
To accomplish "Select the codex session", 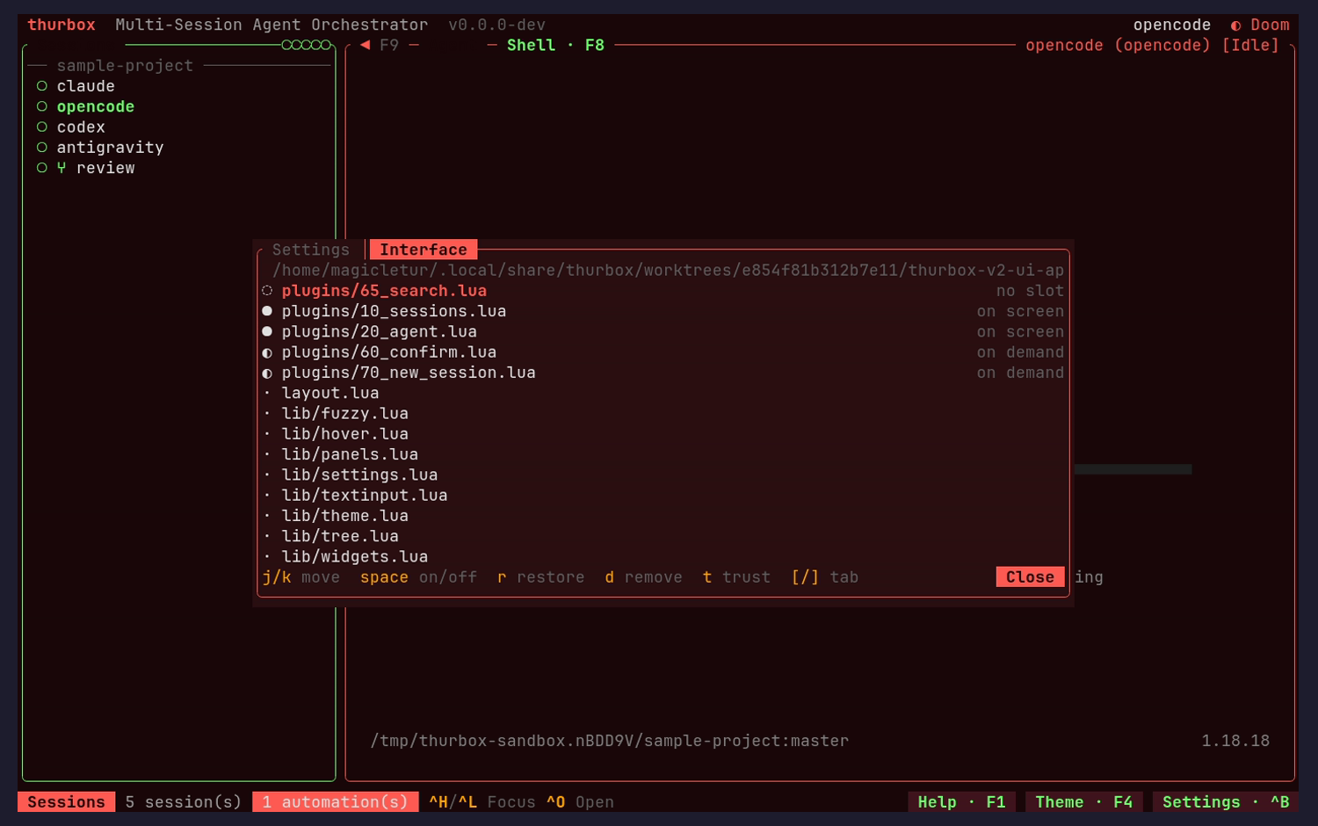I will (81, 127).
